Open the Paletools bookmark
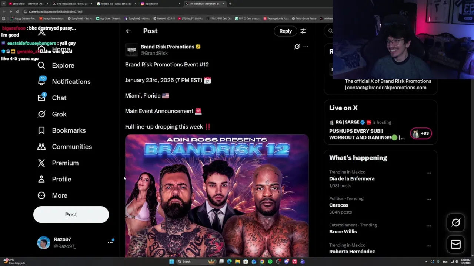This screenshot has height=266, width=474. click(x=164, y=18)
